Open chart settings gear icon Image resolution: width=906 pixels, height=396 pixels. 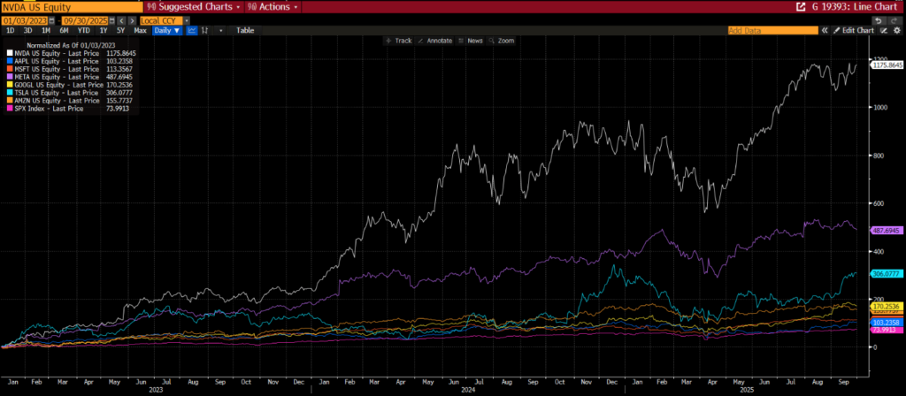tap(896, 30)
